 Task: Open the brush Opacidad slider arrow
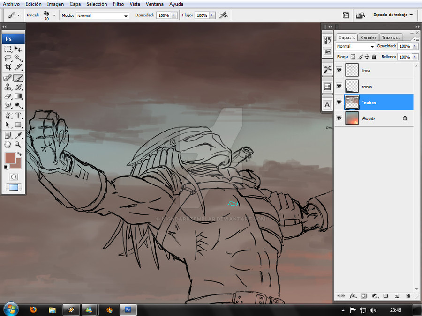(174, 15)
